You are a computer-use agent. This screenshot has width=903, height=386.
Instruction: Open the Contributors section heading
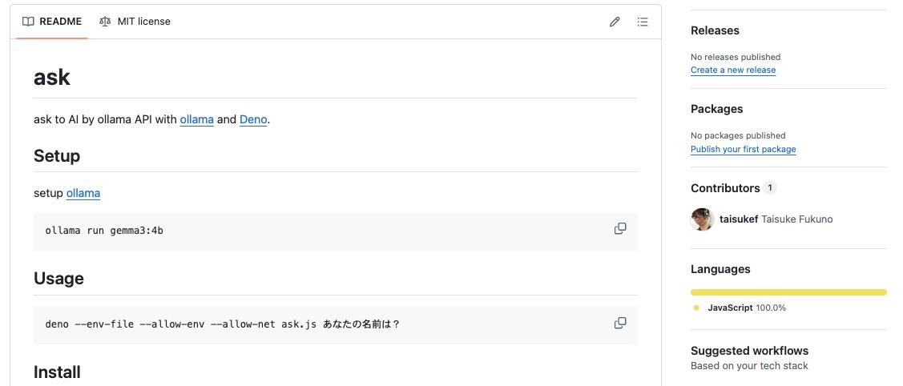click(x=725, y=188)
